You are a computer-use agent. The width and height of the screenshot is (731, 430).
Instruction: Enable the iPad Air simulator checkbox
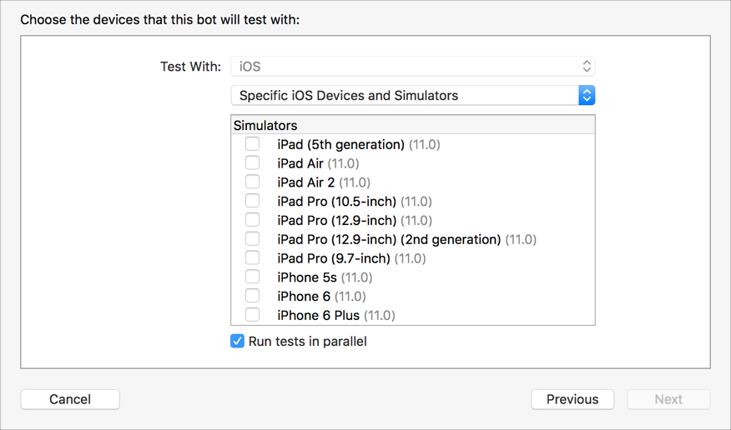[x=252, y=163]
